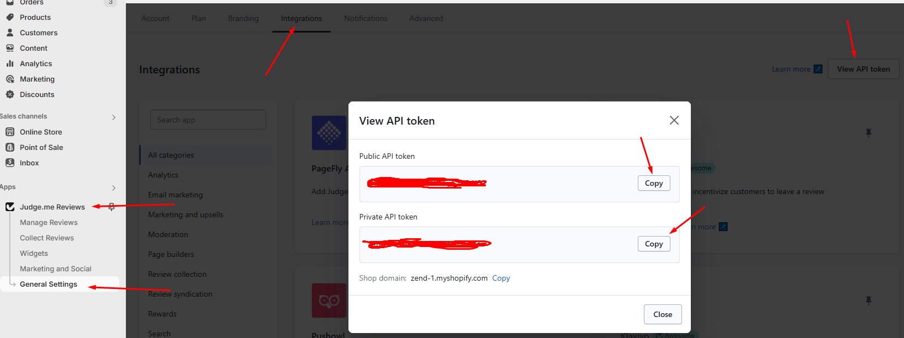
Task: Click the Close button in dialog
Action: 663,314
